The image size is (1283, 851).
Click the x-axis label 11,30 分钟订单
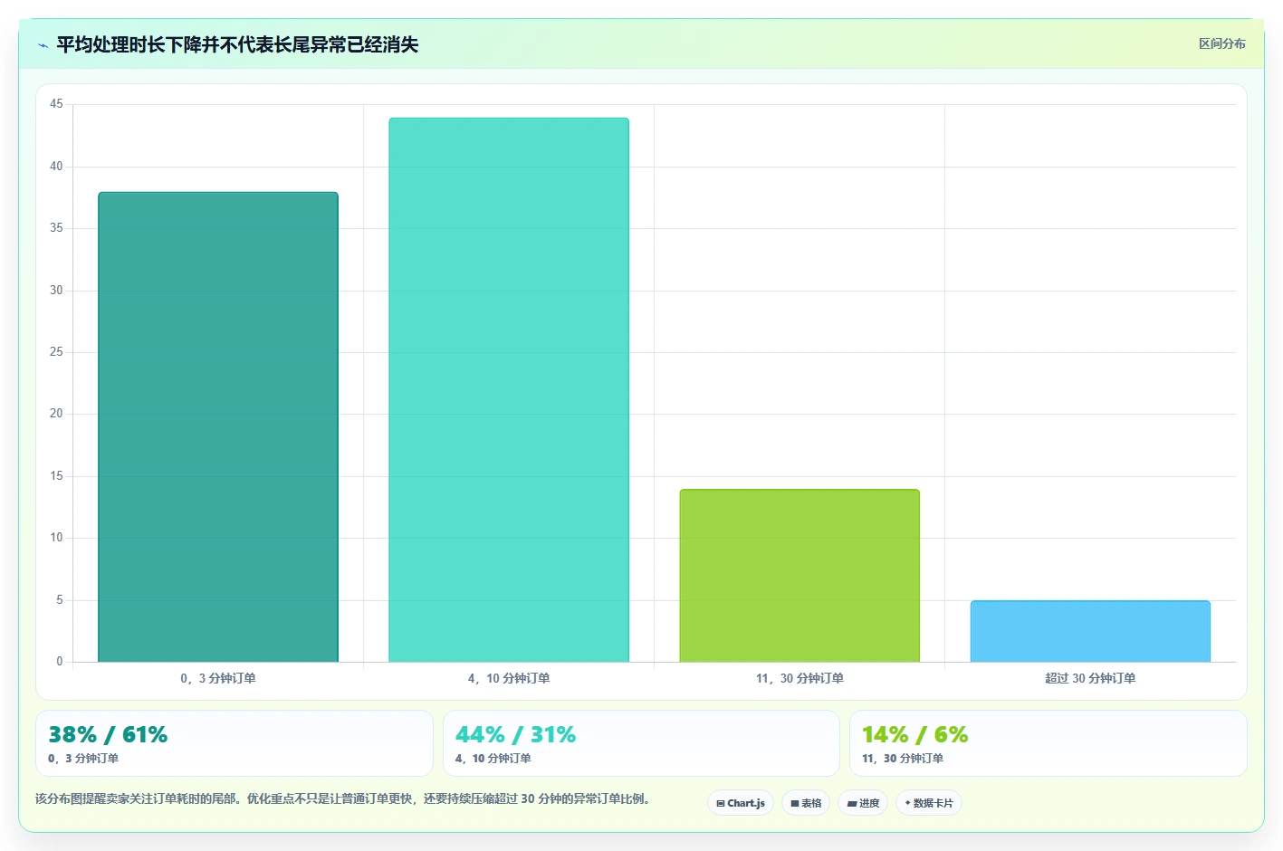pos(799,678)
